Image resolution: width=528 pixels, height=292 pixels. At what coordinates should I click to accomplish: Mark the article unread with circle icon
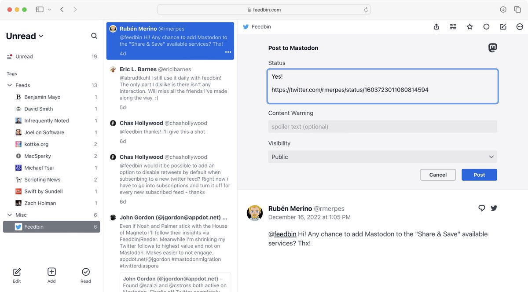(x=486, y=27)
